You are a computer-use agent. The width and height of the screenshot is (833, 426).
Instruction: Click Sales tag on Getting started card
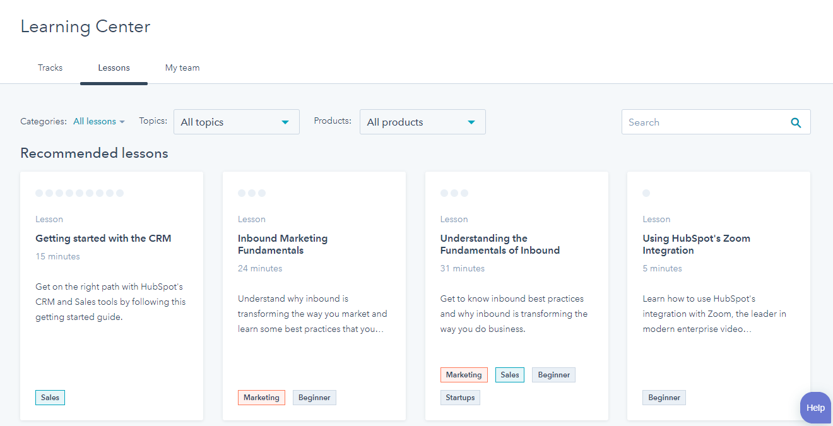[50, 398]
